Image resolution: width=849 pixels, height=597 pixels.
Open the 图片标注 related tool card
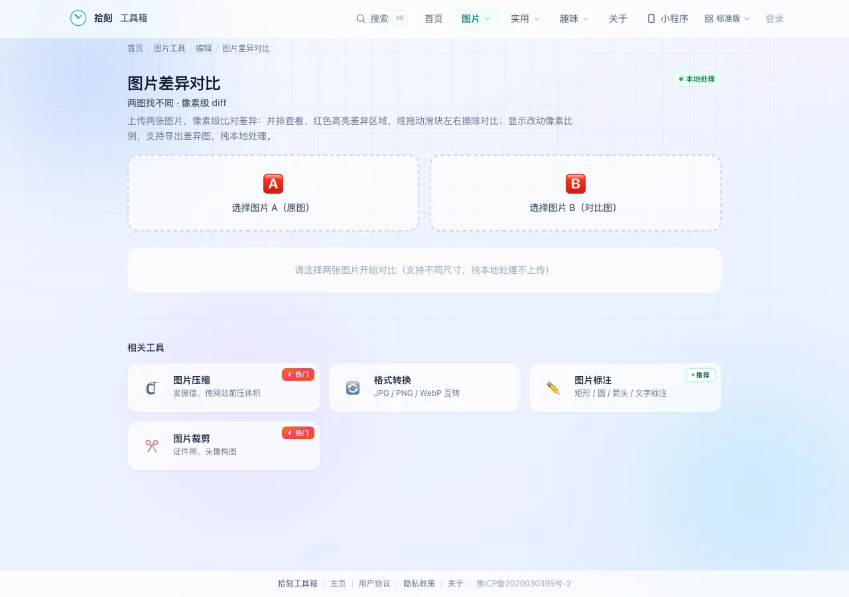[x=625, y=387]
